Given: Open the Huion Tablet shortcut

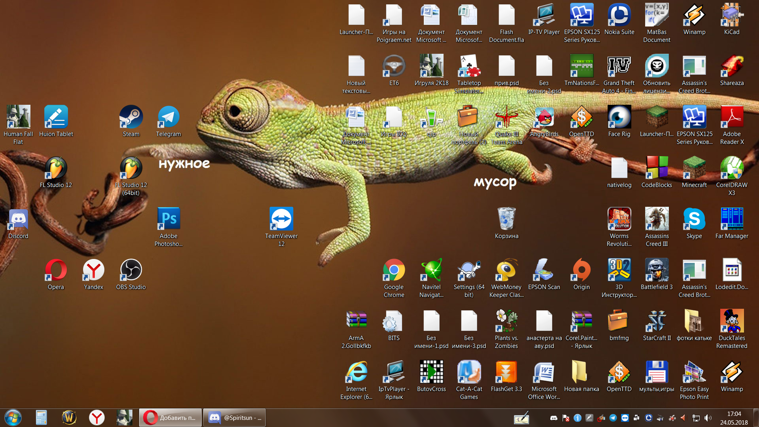Looking at the screenshot, I should (x=56, y=121).
